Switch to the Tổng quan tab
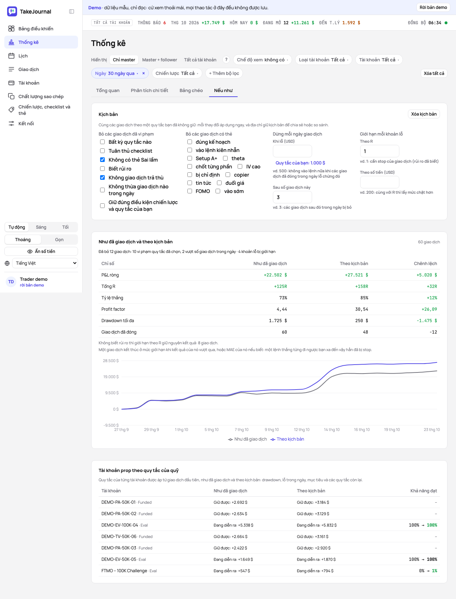The image size is (456, 599). coord(108,90)
